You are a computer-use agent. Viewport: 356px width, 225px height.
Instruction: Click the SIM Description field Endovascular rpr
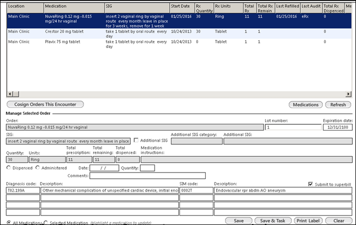click(x=283, y=190)
